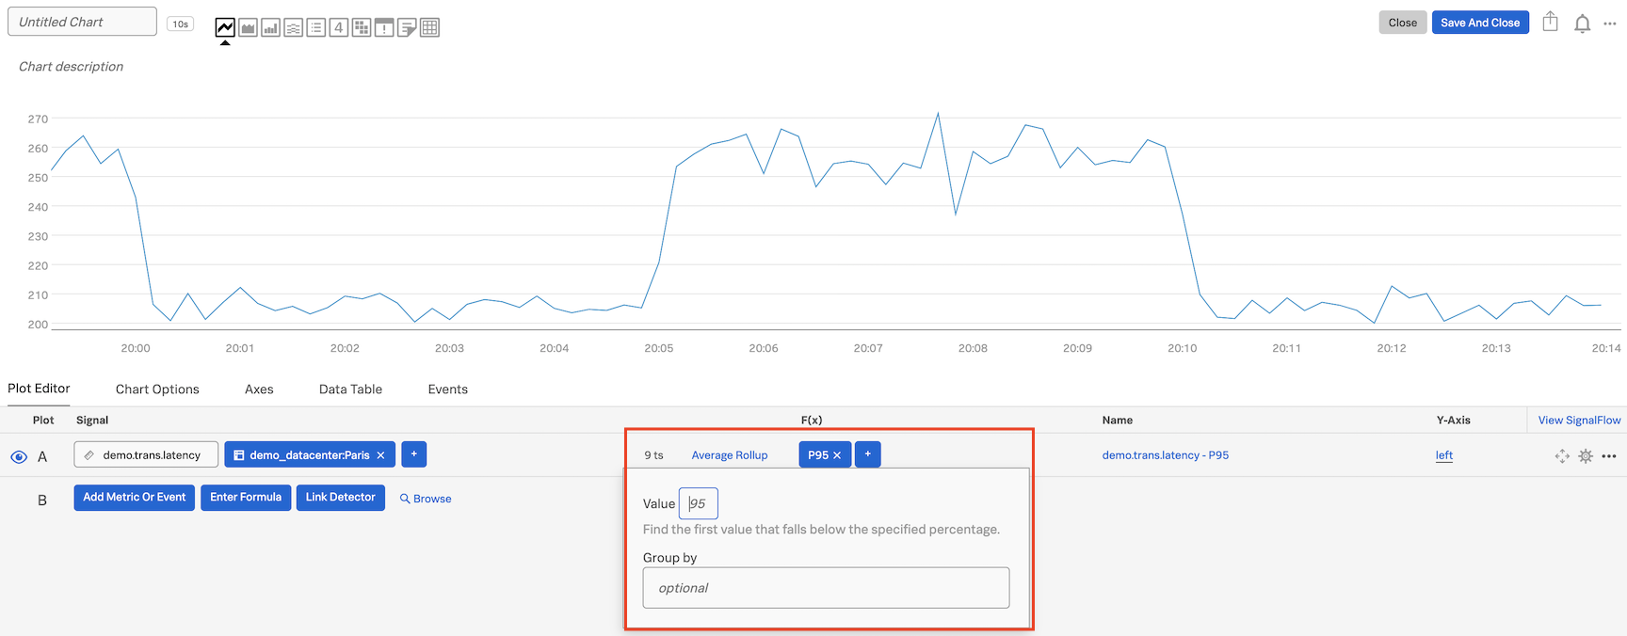Click the F(x) column header

click(812, 421)
